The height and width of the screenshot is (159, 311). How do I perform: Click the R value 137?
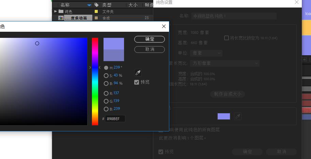click(x=116, y=93)
